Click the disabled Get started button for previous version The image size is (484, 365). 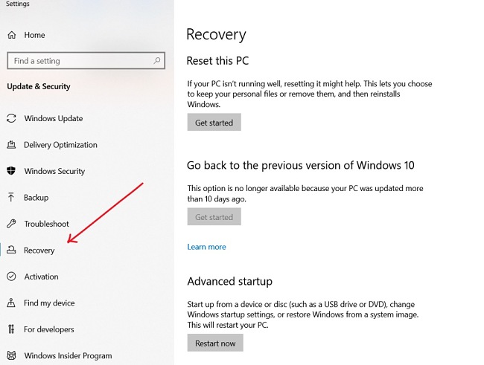click(214, 217)
